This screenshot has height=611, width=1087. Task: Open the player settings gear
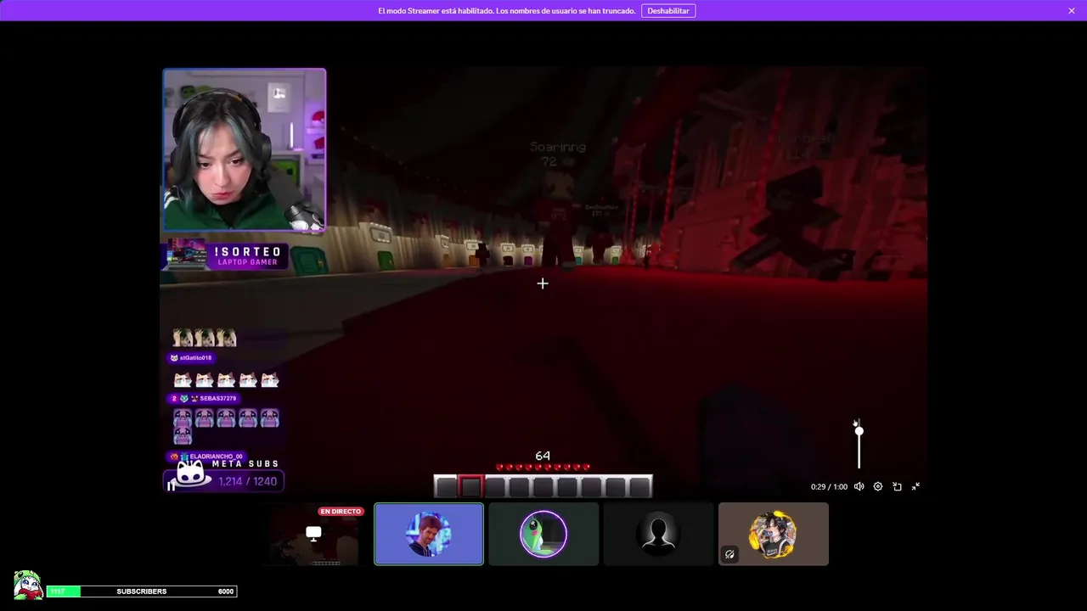point(878,486)
